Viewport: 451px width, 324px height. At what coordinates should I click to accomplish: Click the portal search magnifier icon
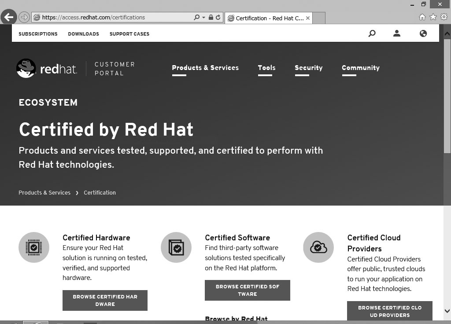(x=372, y=33)
